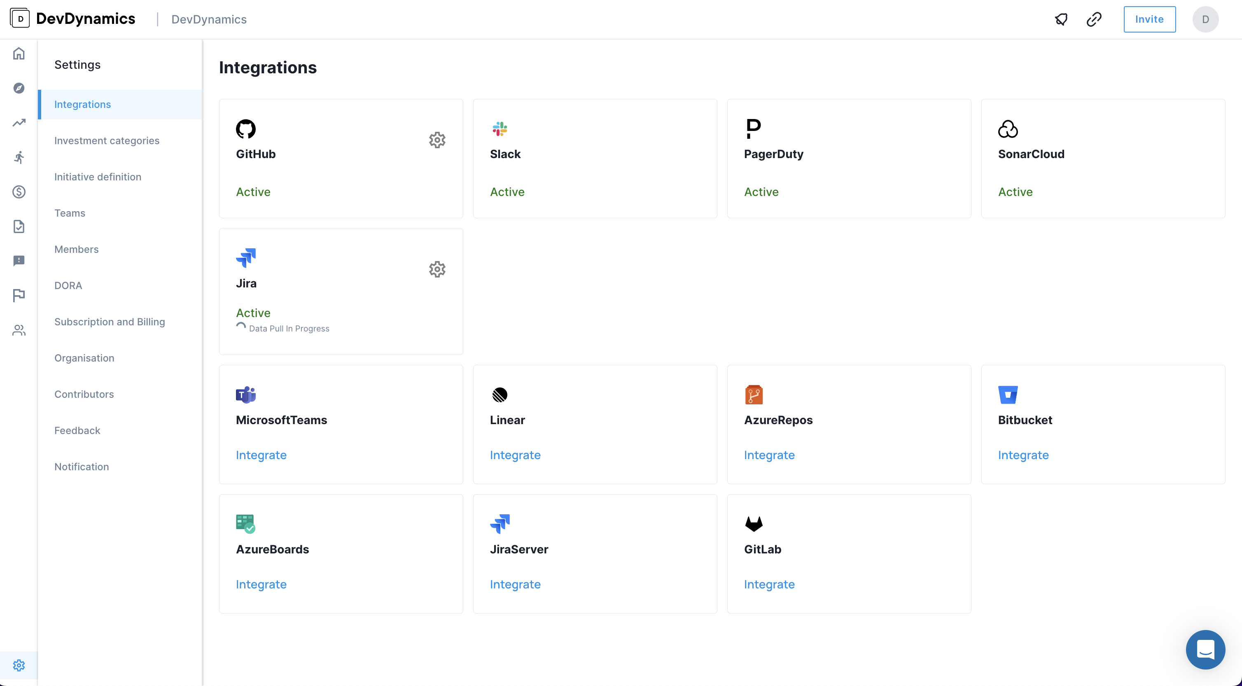Click Integrate under GitLab
The width and height of the screenshot is (1242, 686).
pyautogui.click(x=769, y=584)
